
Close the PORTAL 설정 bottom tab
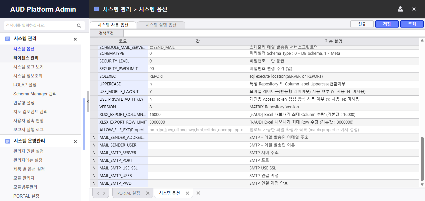point(148,193)
